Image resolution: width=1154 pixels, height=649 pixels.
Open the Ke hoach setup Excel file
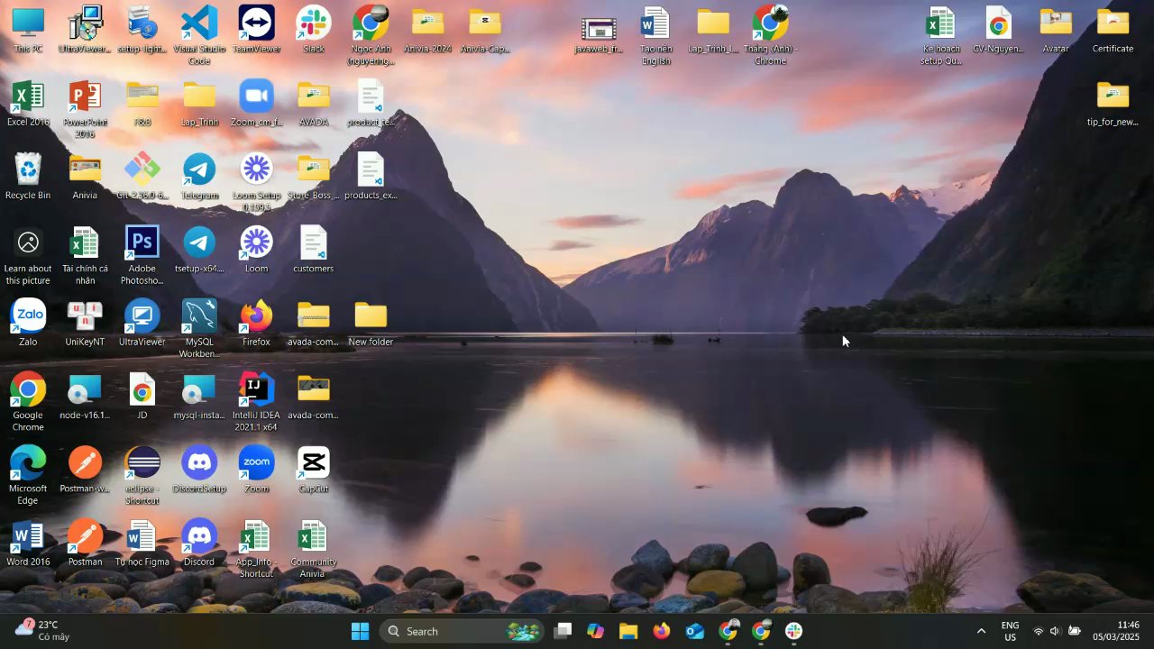pyautogui.click(x=941, y=35)
